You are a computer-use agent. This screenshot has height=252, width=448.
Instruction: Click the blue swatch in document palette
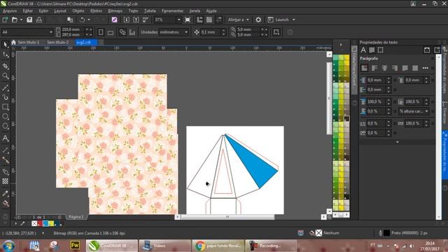pos(45,223)
